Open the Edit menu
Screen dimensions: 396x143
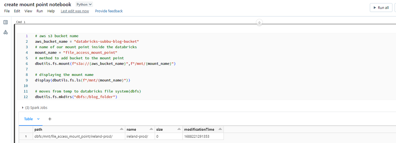click(x=17, y=11)
